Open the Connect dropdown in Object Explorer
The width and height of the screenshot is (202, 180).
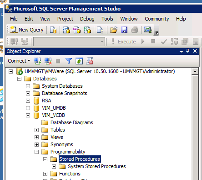tap(19, 61)
